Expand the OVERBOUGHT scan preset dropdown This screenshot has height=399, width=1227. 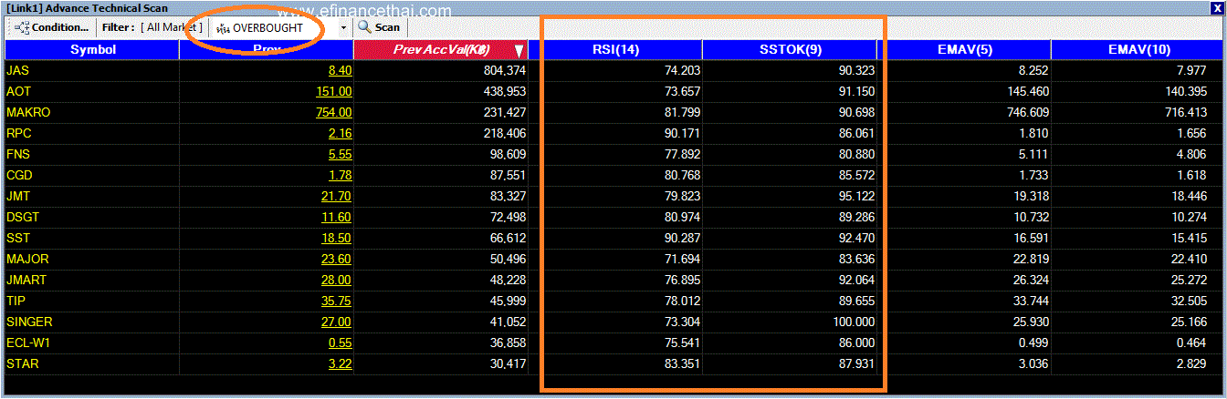(343, 27)
